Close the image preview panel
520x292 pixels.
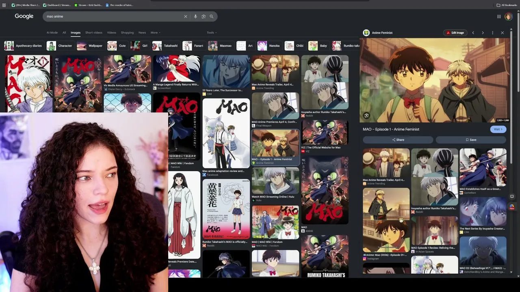click(502, 33)
